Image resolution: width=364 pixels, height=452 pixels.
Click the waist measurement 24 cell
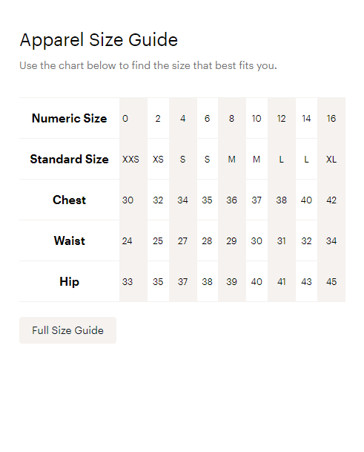(133, 240)
